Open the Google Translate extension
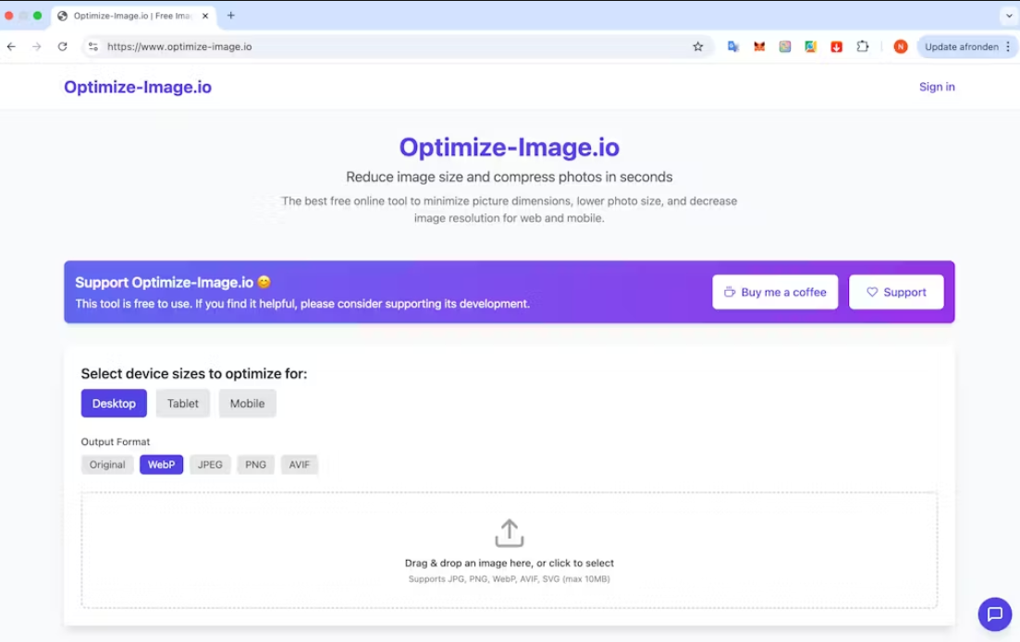The width and height of the screenshot is (1020, 642). click(x=733, y=47)
